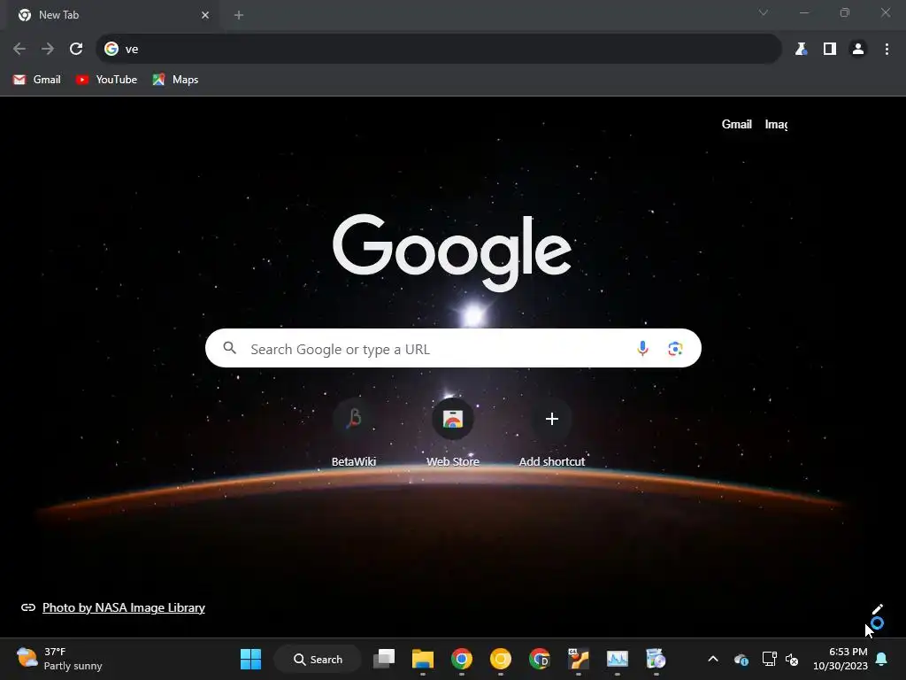Viewport: 906px width, 680px height.
Task: Click Add shortcut button
Action: 552,432
